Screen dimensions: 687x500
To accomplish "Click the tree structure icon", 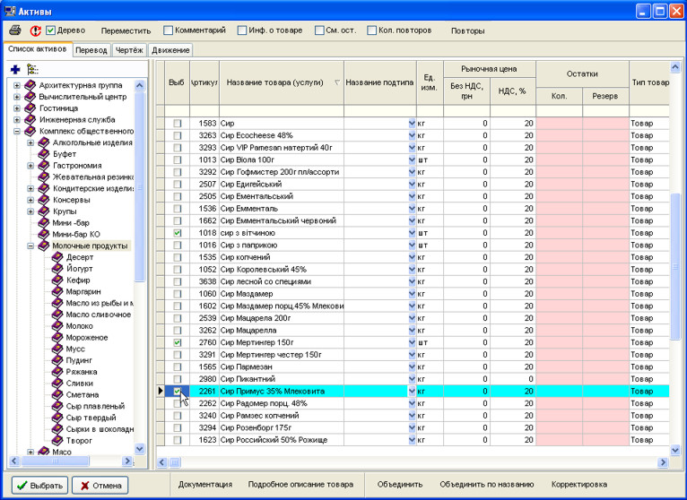I will [x=33, y=69].
